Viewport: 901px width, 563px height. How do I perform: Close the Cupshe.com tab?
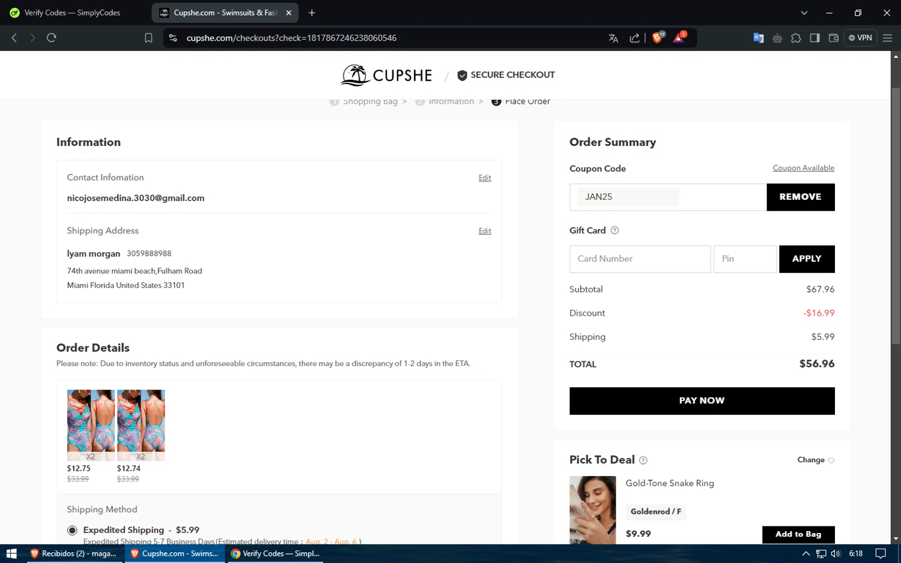288,13
